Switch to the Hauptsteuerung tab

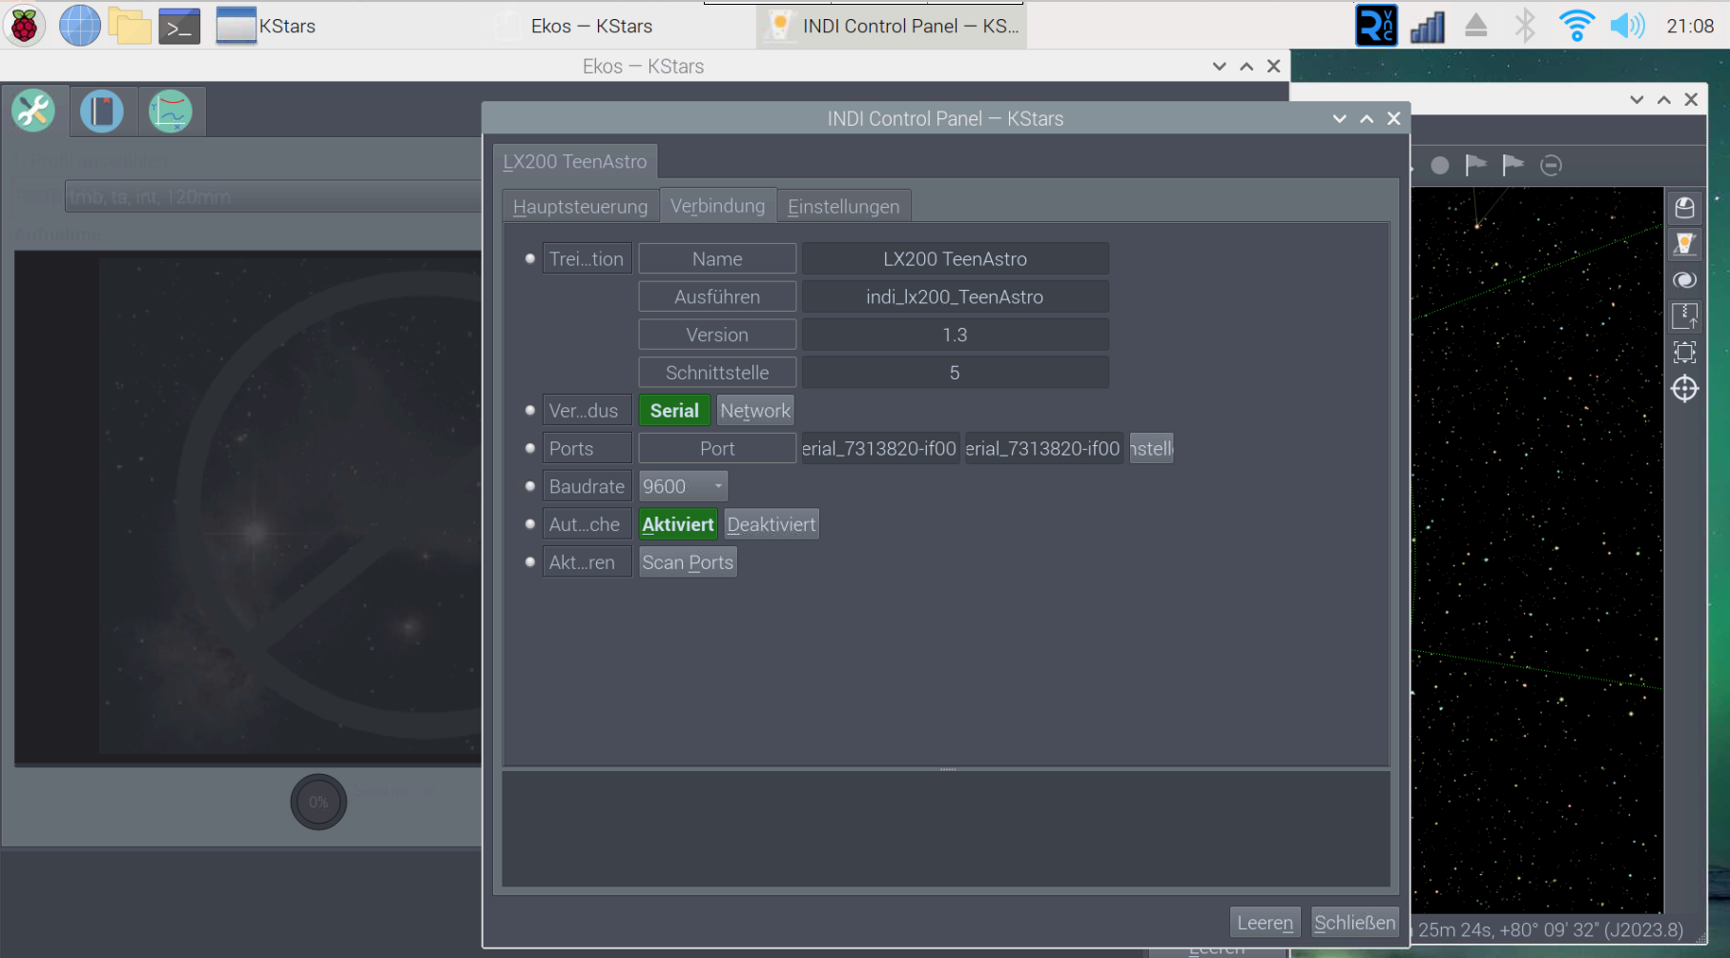580,207
